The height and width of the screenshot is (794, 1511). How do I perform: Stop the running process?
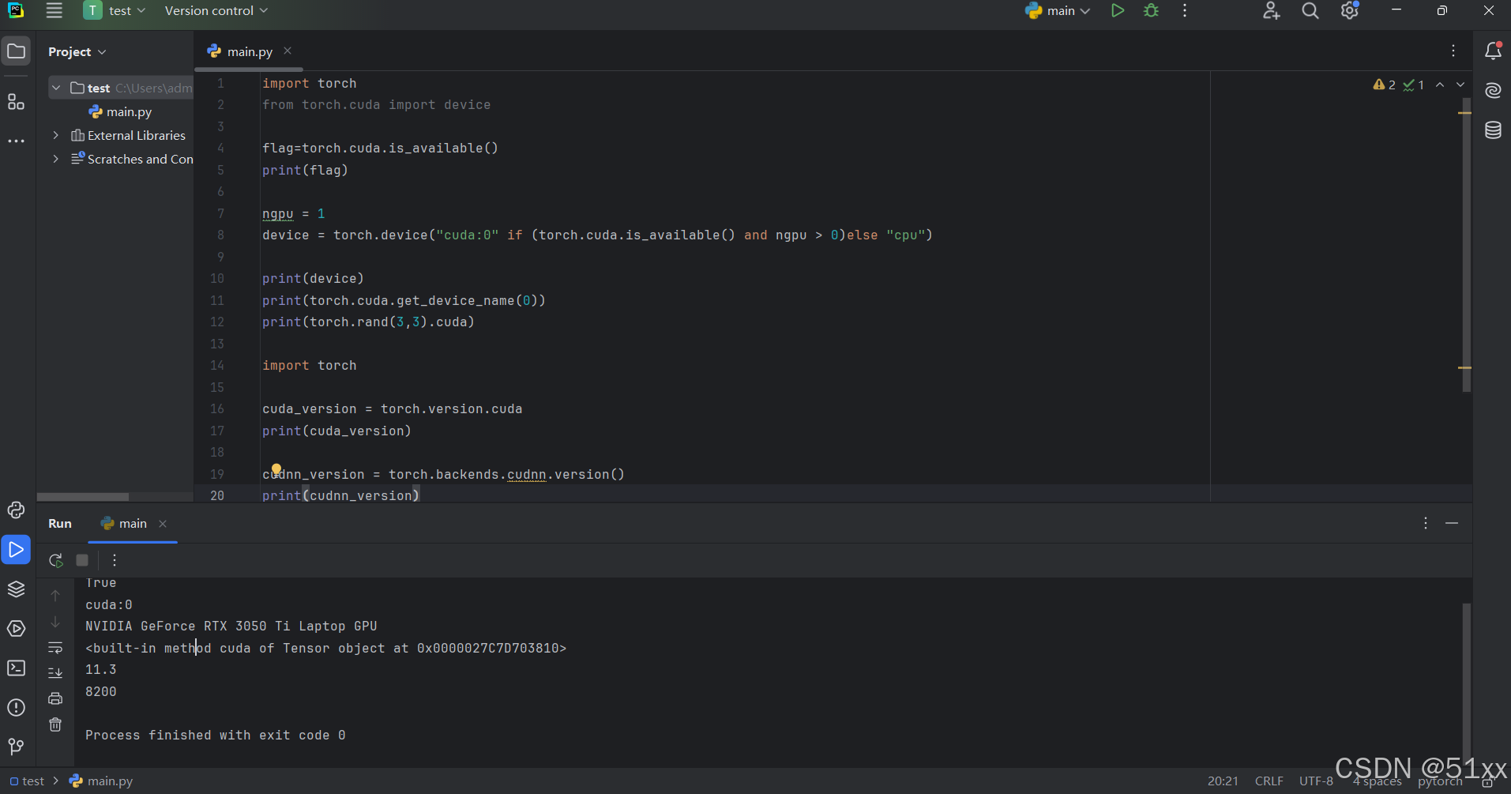point(81,560)
